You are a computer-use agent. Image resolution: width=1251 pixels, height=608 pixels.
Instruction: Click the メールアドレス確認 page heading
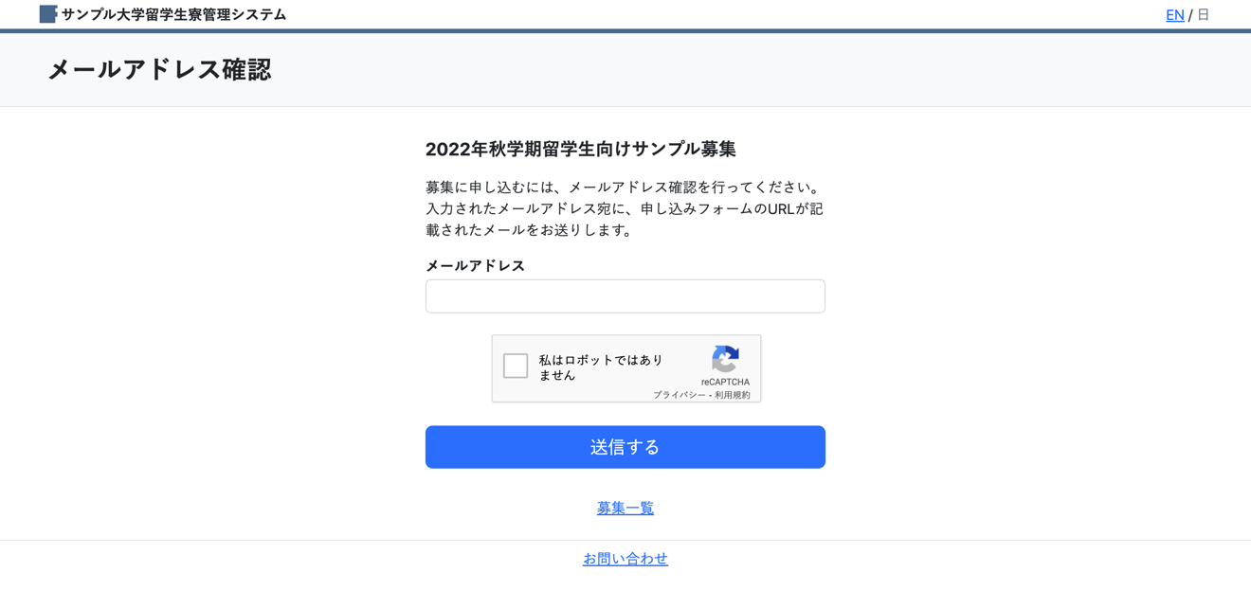point(159,69)
